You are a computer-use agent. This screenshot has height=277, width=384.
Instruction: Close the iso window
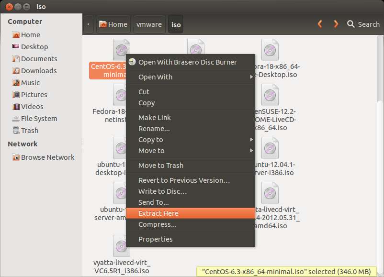tap(9, 7)
